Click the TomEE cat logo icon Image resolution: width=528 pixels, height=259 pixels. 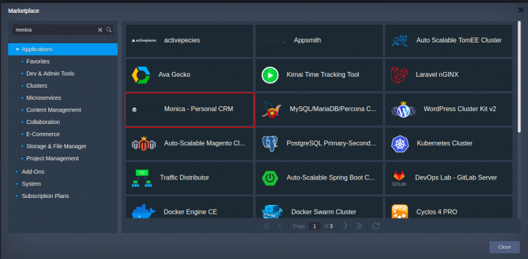(x=399, y=40)
